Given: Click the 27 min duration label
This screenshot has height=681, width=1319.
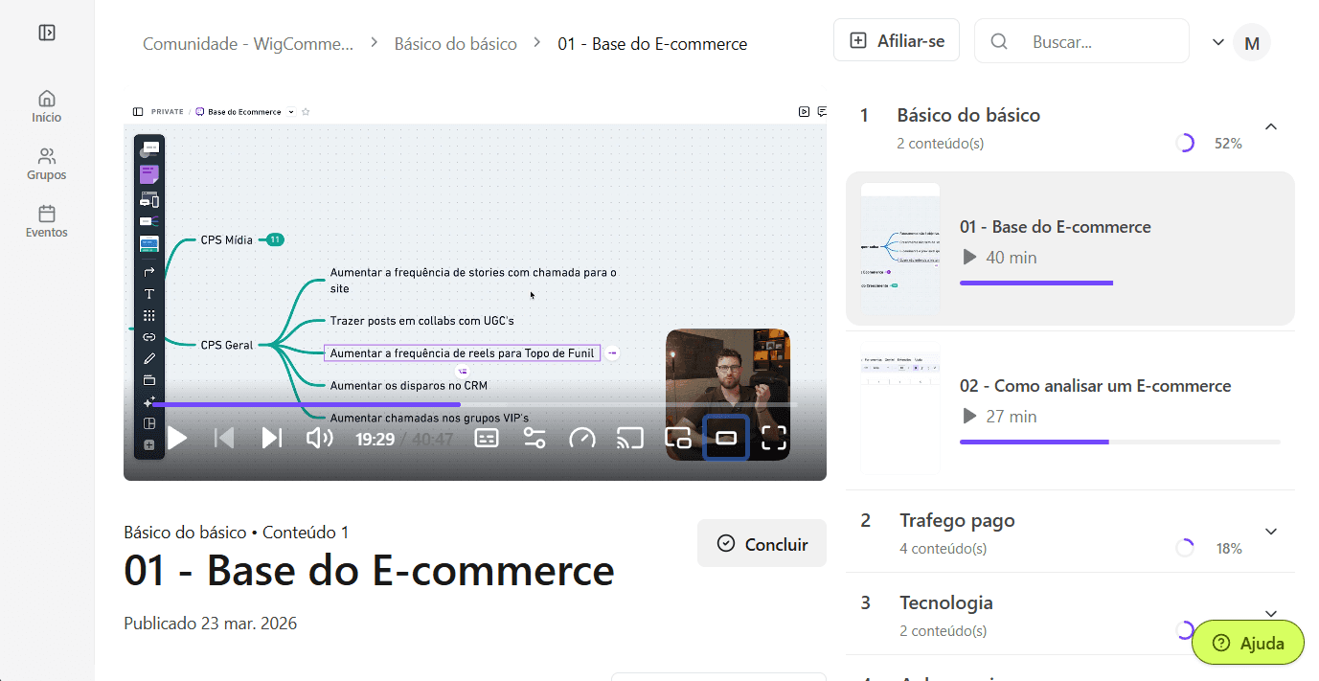Looking at the screenshot, I should coord(1011,417).
